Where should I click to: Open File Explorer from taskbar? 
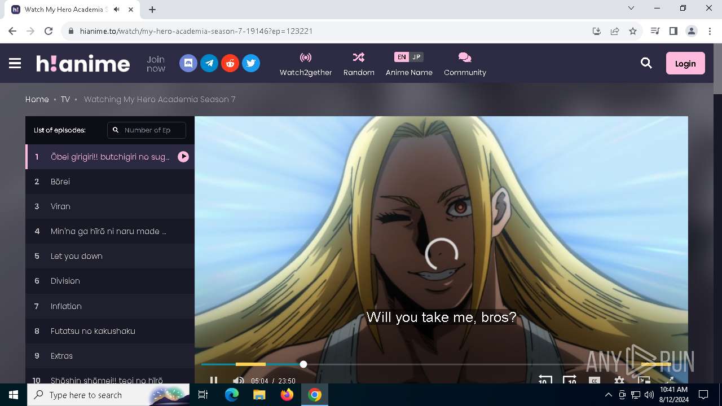point(259,395)
